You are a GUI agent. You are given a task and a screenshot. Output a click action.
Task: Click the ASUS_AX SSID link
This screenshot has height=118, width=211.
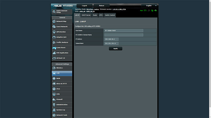[82, 11]
